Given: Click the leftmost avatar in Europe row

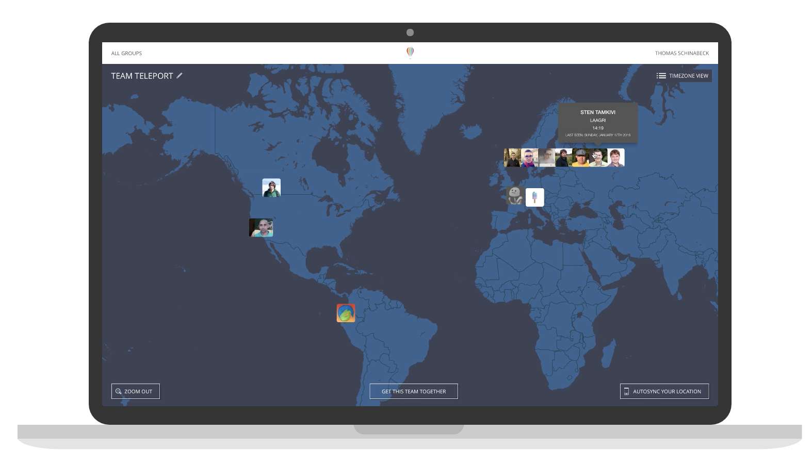Looking at the screenshot, I should coord(512,158).
